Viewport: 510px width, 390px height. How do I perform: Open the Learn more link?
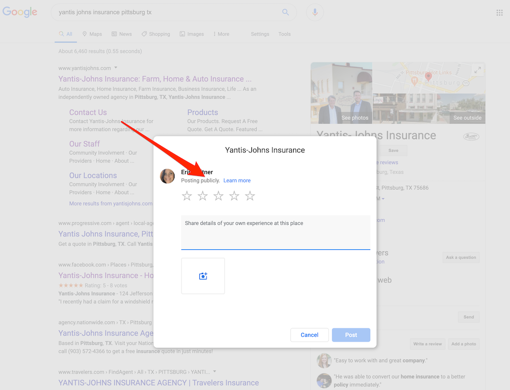[x=237, y=180]
